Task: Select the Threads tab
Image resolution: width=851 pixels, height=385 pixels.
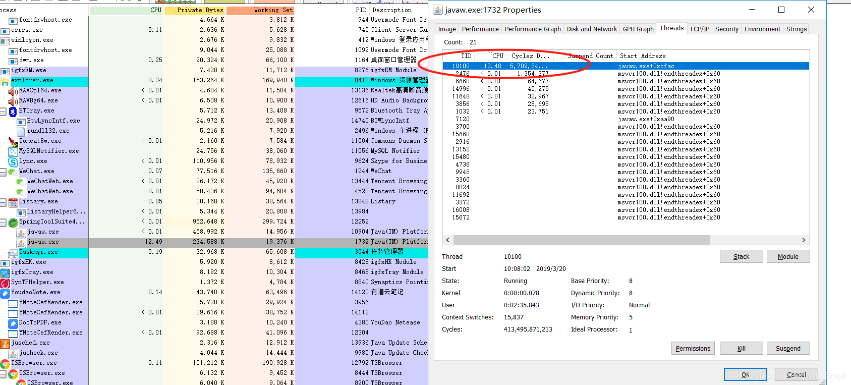Action: [x=672, y=28]
